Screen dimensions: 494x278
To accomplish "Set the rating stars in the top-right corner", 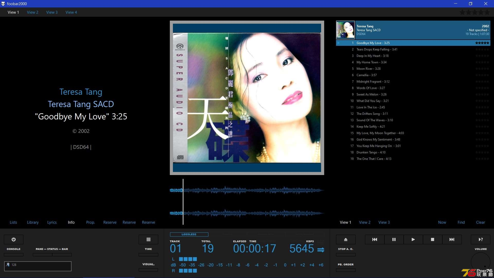I will click(475, 12).
